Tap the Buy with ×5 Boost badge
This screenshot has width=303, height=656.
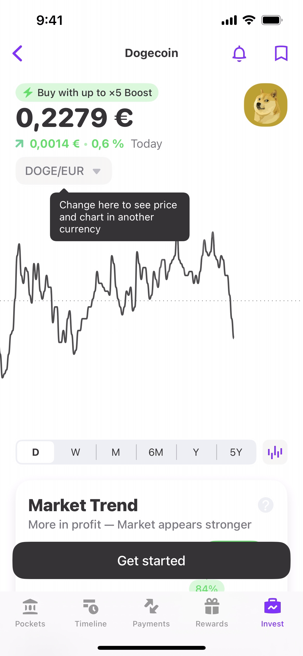(87, 92)
